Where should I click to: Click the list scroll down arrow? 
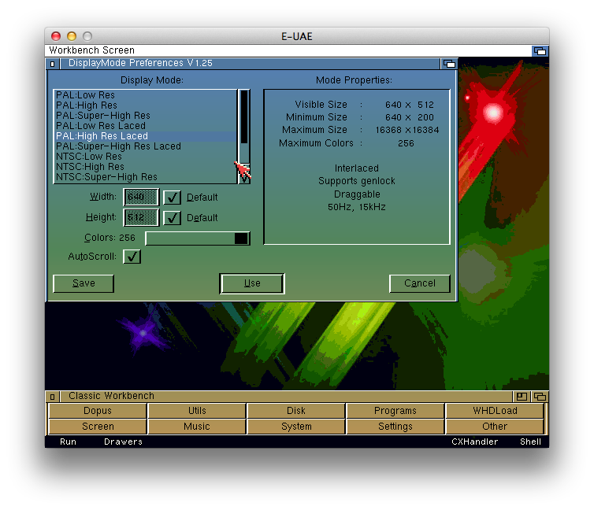(x=244, y=179)
